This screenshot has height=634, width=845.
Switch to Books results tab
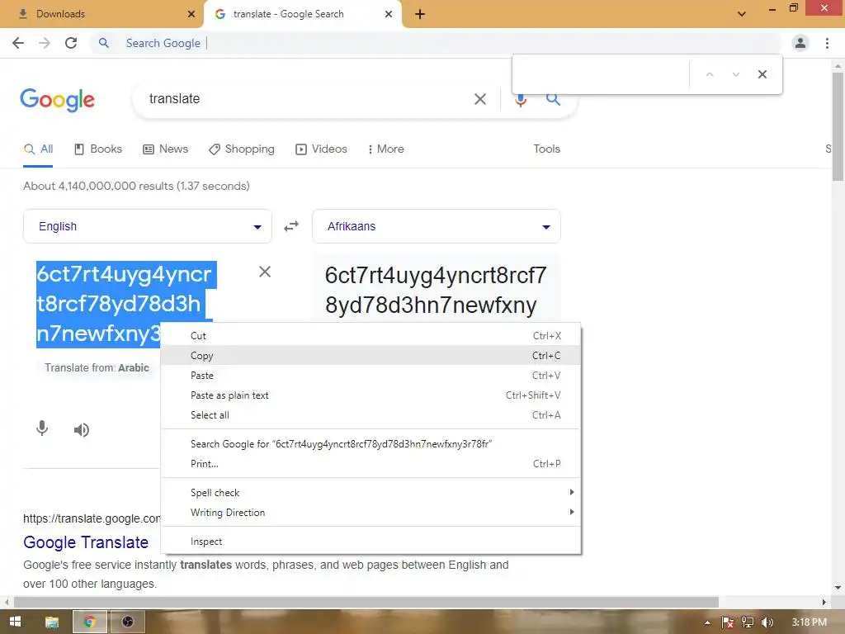tap(98, 149)
